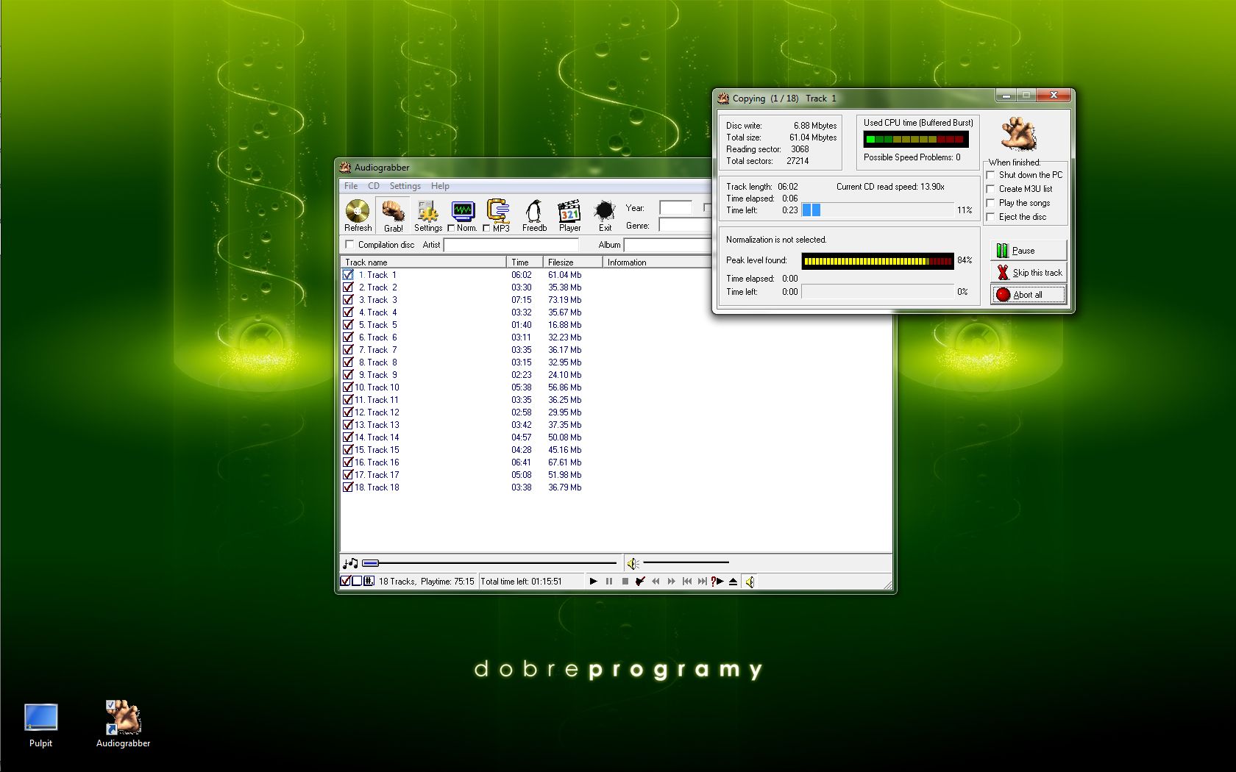Image resolution: width=1236 pixels, height=772 pixels.
Task: Enable Shut down the PC option
Action: (991, 175)
